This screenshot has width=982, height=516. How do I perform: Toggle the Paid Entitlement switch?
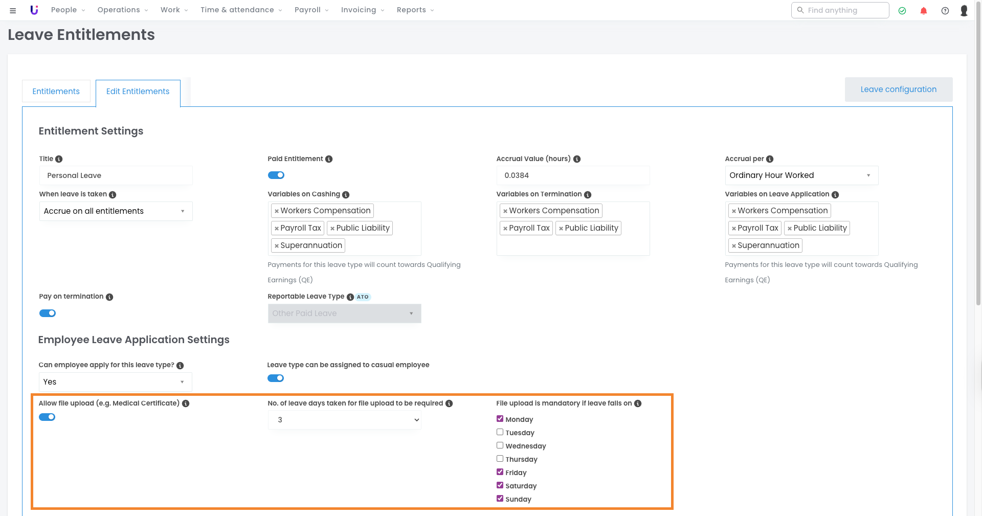[x=276, y=175]
